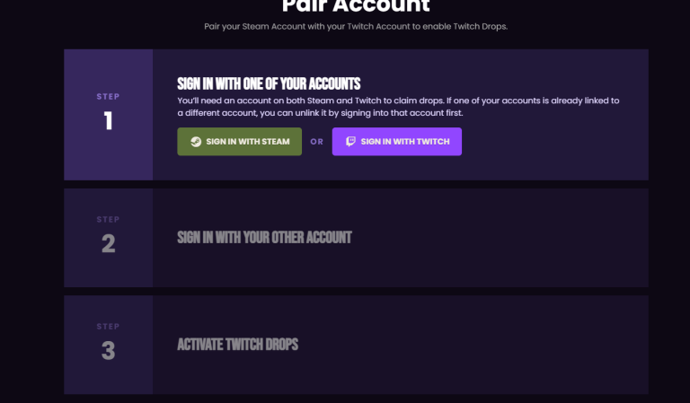Click the large number 2 step indicator
The width and height of the screenshot is (690, 403).
108,243
